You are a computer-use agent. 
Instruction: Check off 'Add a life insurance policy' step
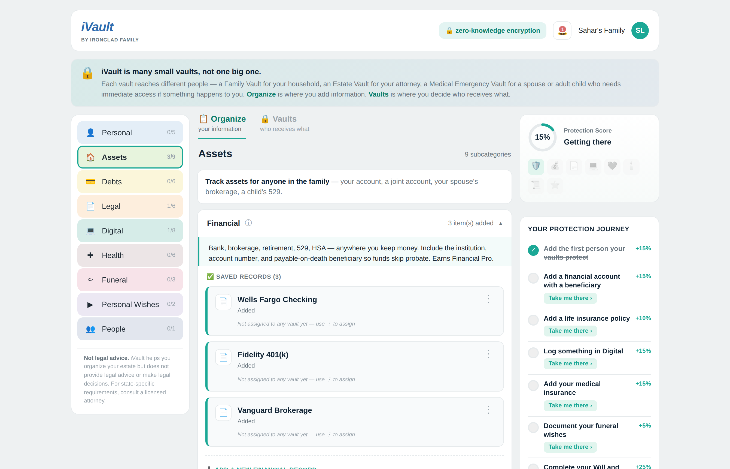click(x=533, y=320)
